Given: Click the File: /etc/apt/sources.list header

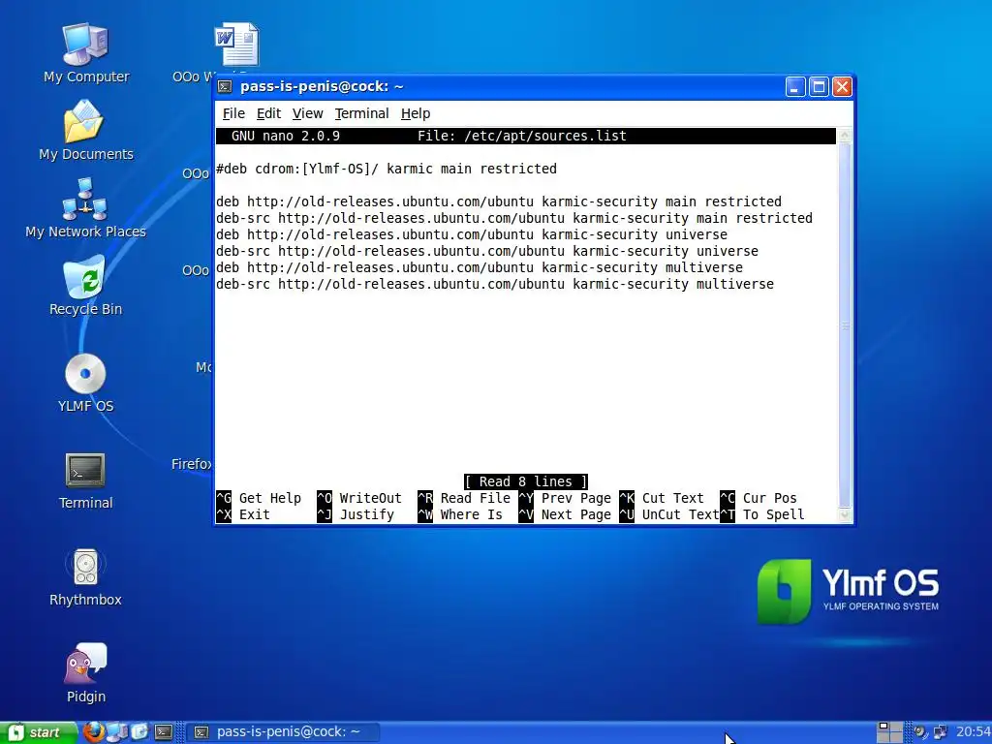Looking at the screenshot, I should tap(522, 136).
